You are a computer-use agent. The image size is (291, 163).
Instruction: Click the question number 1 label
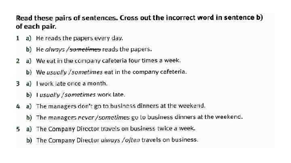coord(18,39)
